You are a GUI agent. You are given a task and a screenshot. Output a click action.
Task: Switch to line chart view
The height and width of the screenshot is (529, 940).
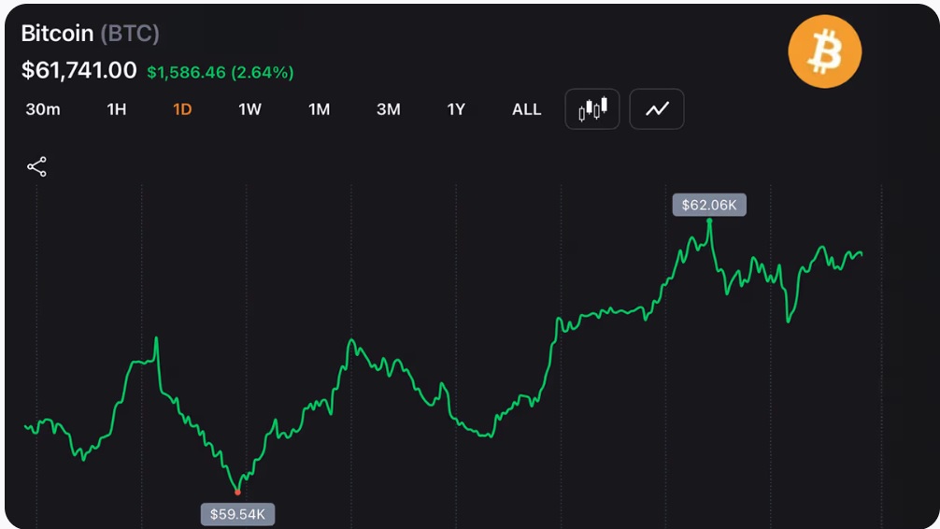(x=657, y=109)
